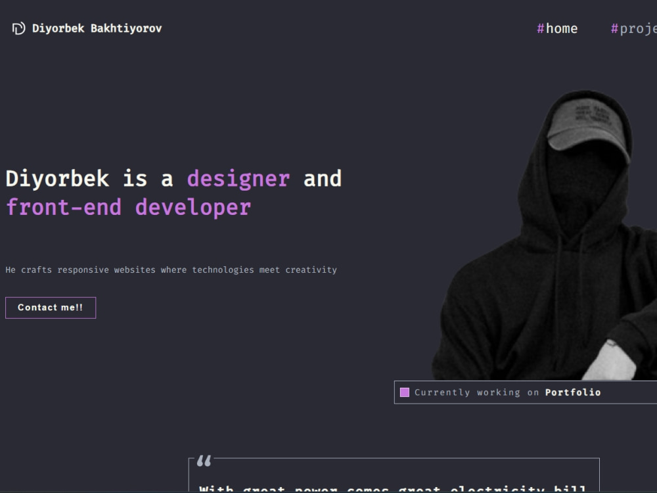Select the word Portfolio in status box
This screenshot has height=493, width=657.
click(573, 392)
